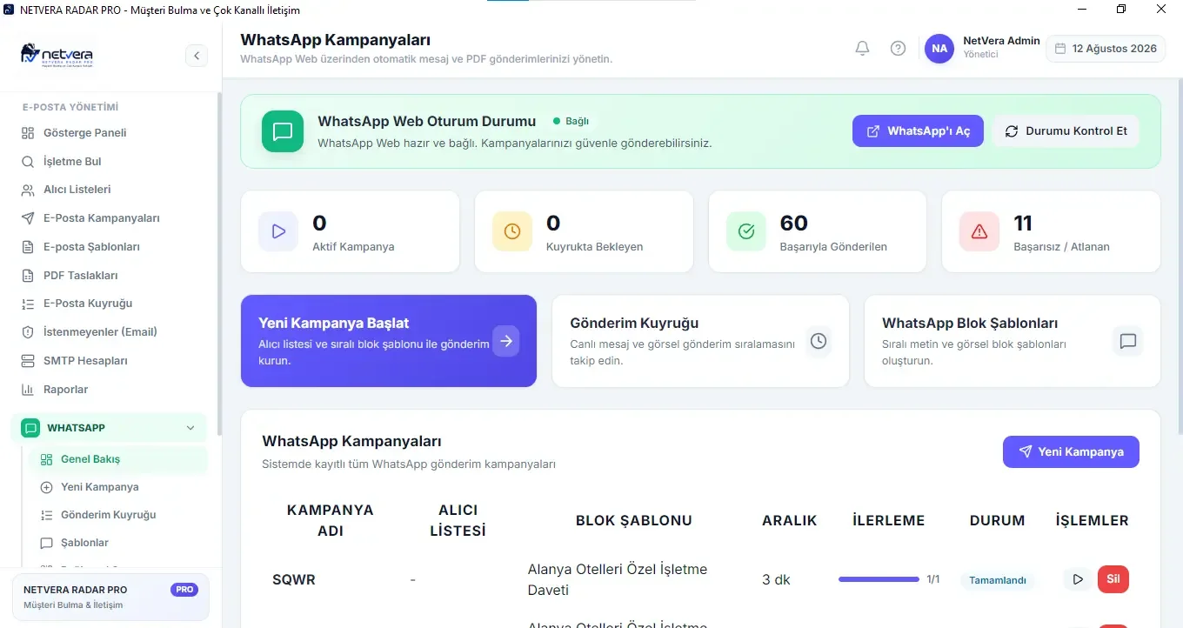Select Genel Bakış under WhatsApp
The height and width of the screenshot is (628, 1183).
click(x=118, y=459)
